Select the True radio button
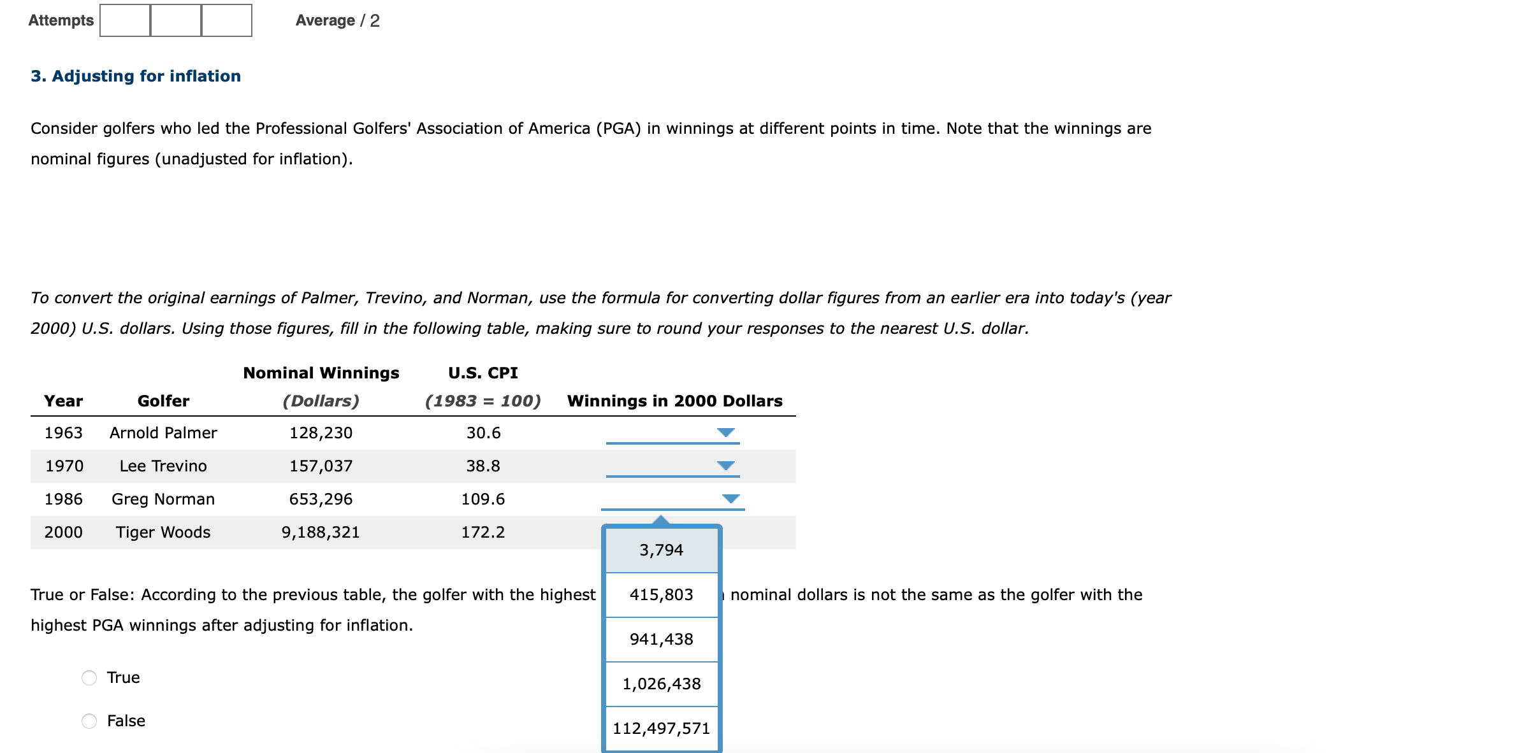 coord(88,677)
